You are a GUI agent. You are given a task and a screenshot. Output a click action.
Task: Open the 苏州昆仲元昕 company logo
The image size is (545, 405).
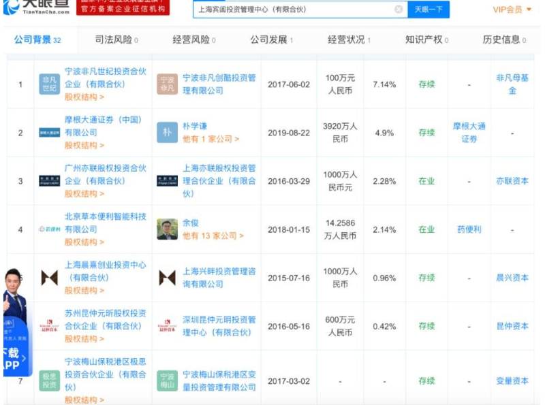[49, 326]
